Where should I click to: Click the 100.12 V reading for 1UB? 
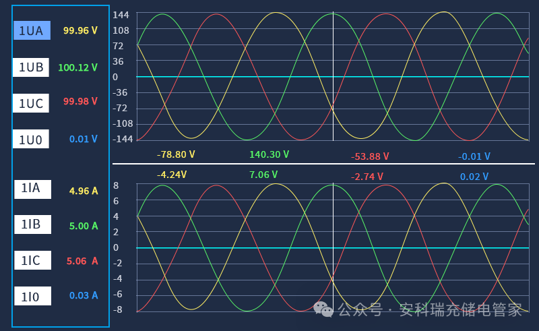tap(78, 67)
